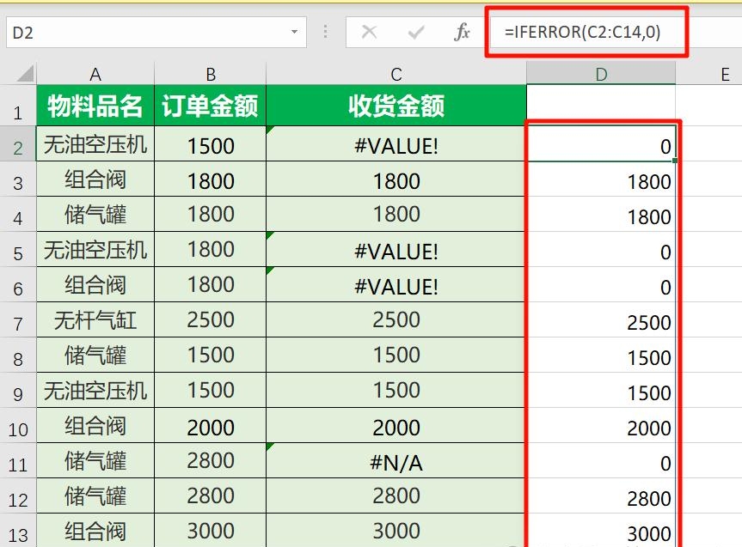Click cell D9 with value 1500
This screenshot has width=742, height=547.
coord(601,391)
